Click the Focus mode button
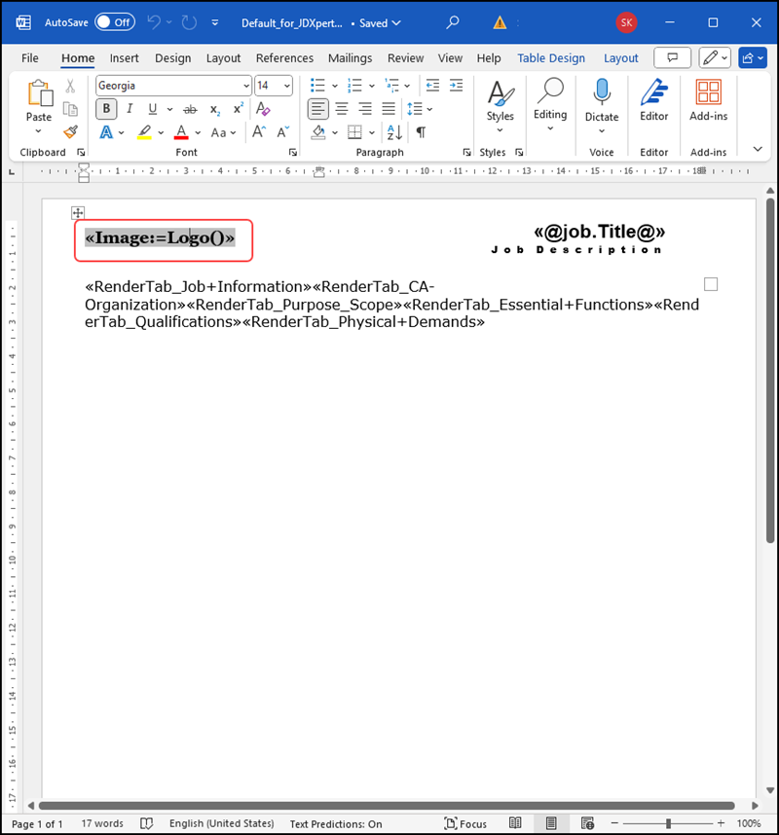Viewport: 779px width, 835px height. [465, 824]
